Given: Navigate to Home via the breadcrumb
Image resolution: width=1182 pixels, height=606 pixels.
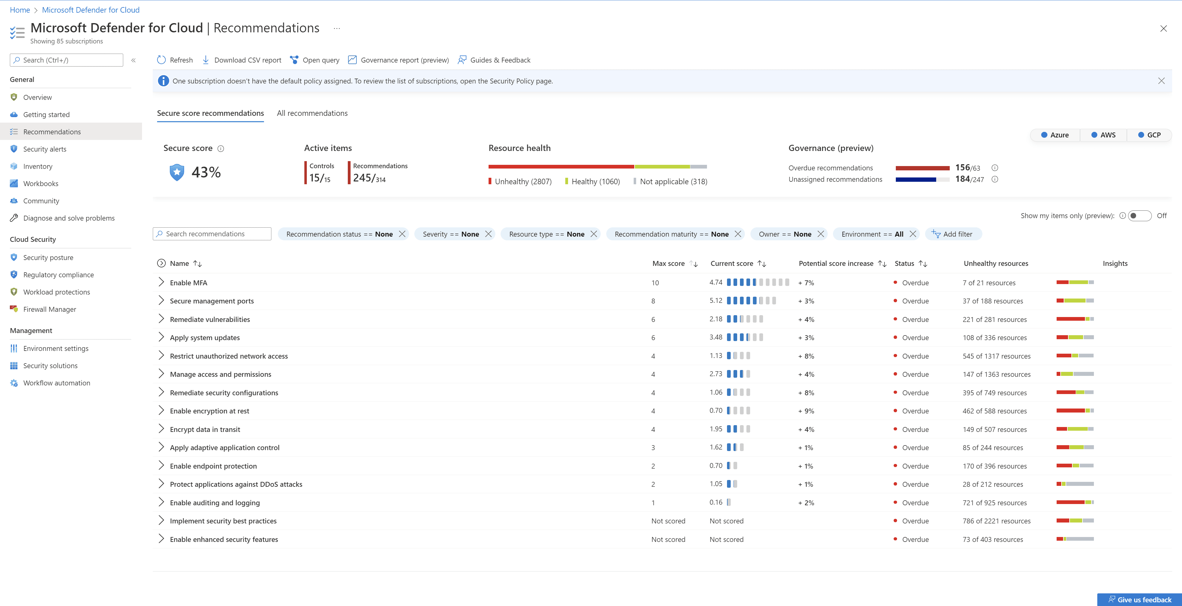Looking at the screenshot, I should coord(20,10).
